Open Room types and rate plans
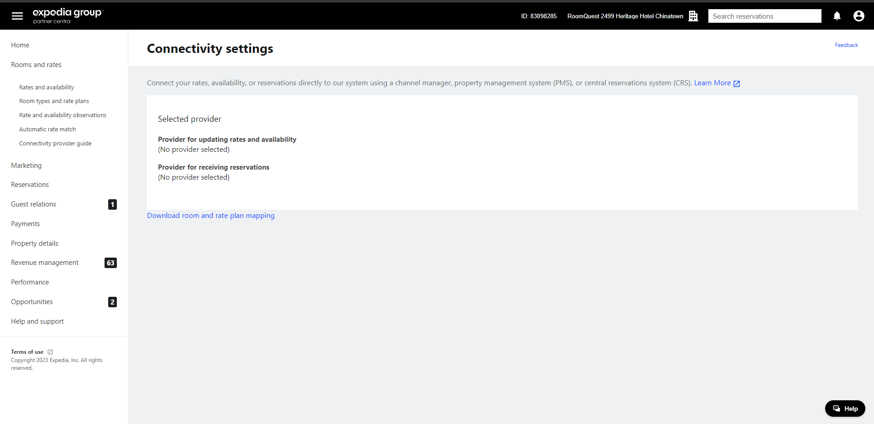 pyautogui.click(x=54, y=101)
